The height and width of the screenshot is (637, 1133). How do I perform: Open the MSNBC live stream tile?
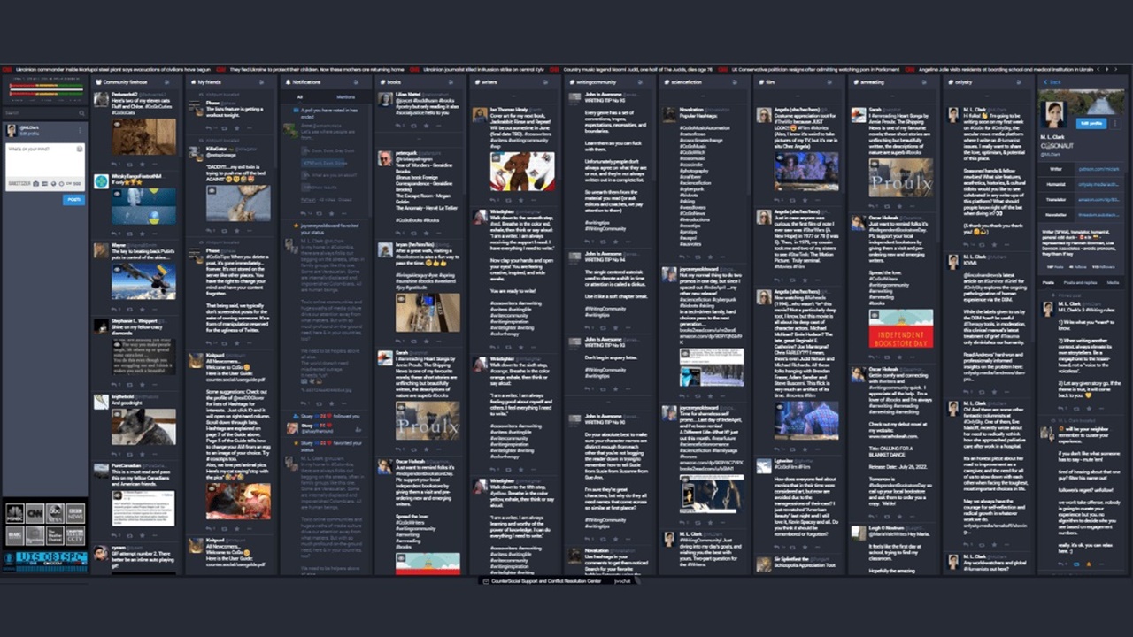coord(14,512)
